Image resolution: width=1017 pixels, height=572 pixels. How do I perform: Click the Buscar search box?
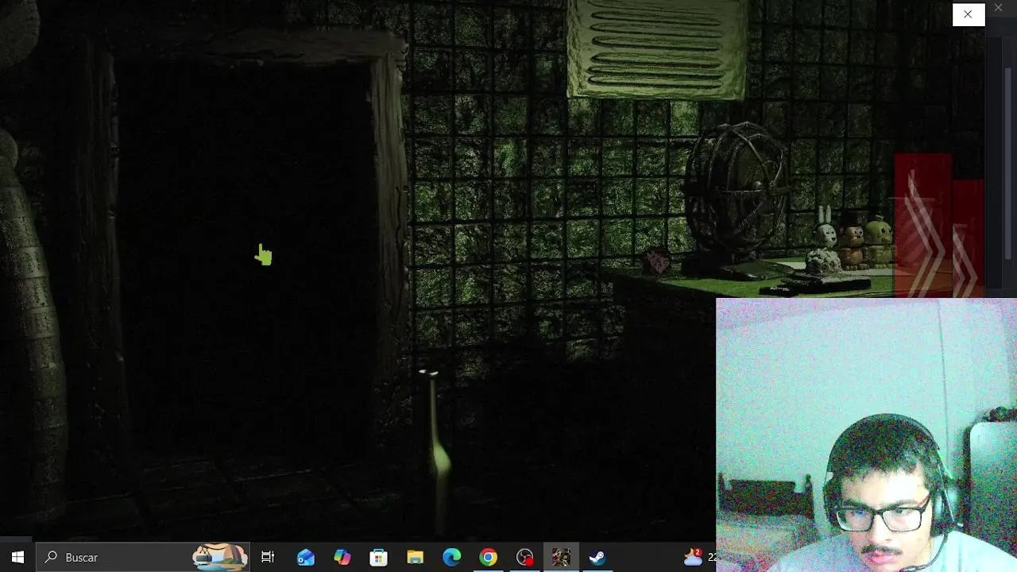143,557
